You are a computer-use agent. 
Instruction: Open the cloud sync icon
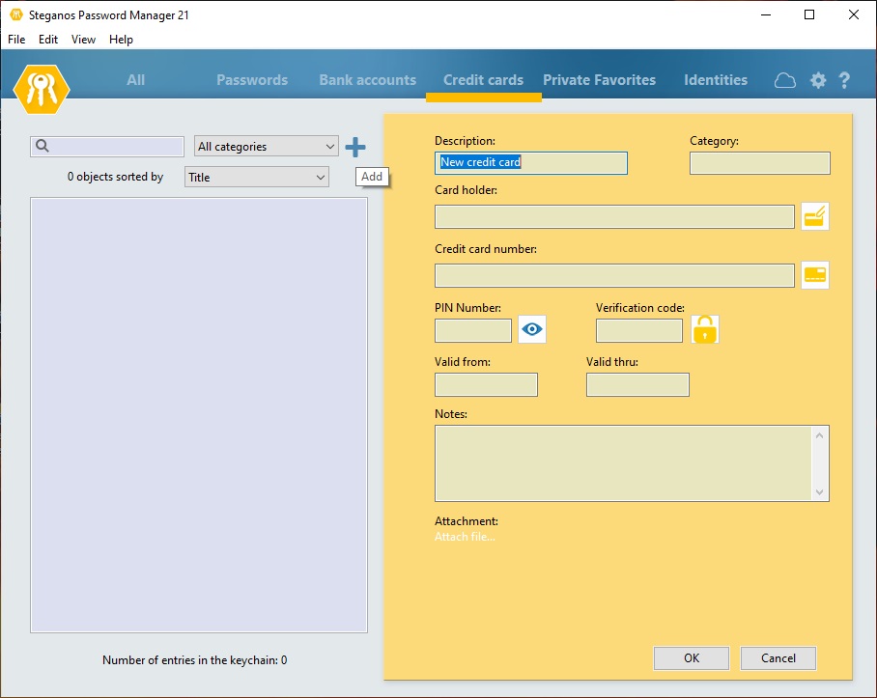pyautogui.click(x=784, y=80)
